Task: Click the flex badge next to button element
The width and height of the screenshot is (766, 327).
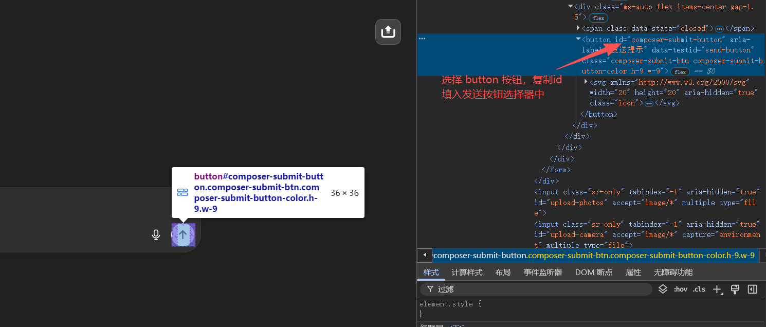Action: click(680, 71)
